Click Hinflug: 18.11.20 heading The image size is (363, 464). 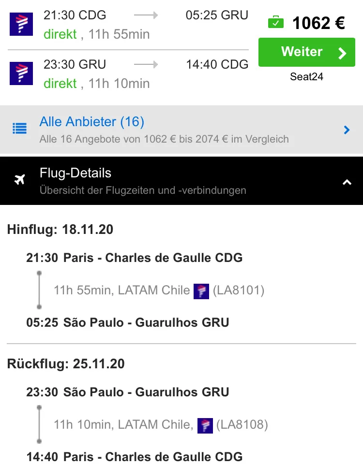coord(60,230)
